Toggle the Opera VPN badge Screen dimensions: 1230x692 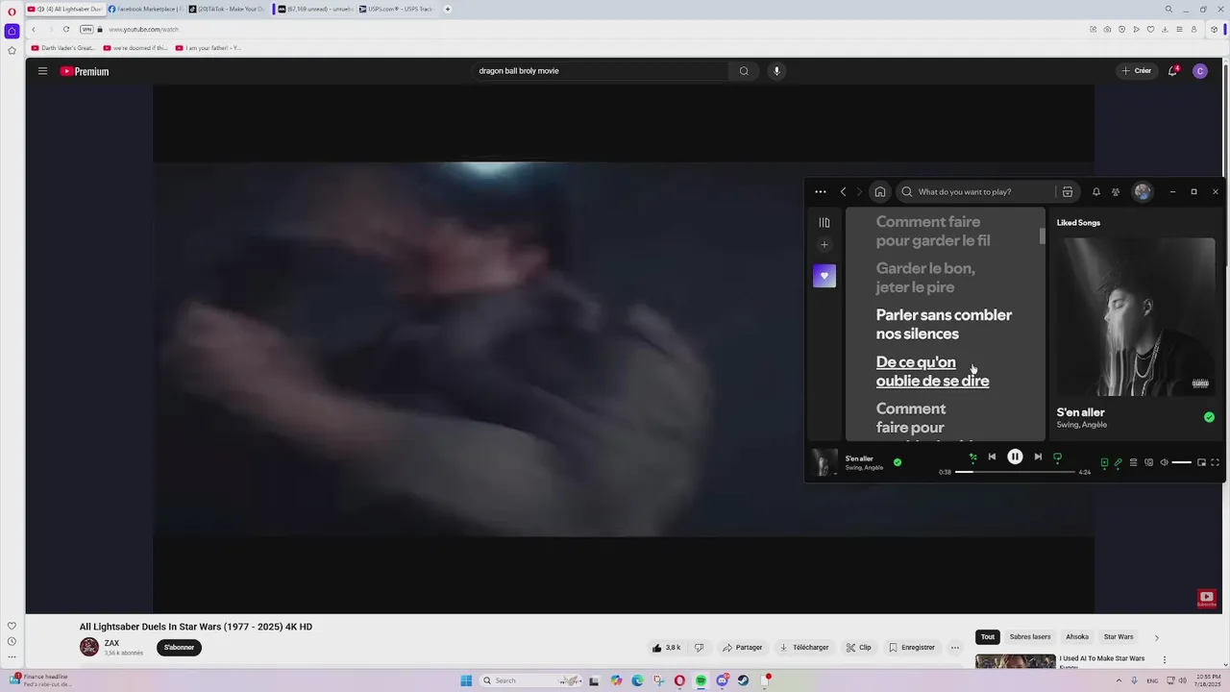click(86, 30)
